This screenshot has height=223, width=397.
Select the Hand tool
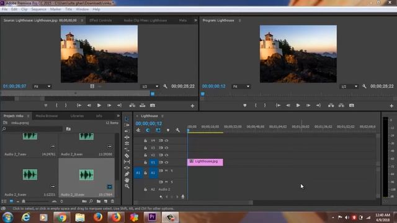point(127,180)
